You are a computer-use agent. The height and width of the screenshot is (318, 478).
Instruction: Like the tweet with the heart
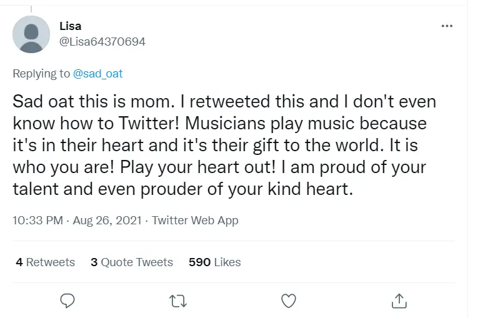tap(288, 301)
